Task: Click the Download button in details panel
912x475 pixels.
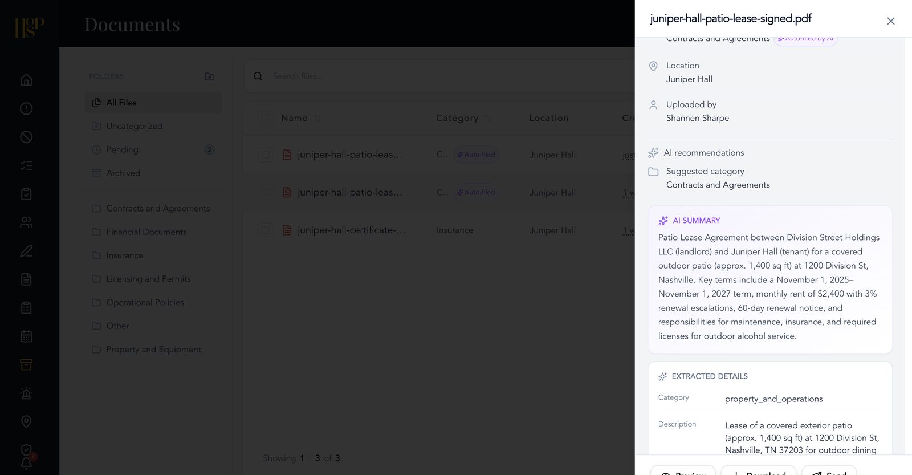Action: tap(758, 470)
